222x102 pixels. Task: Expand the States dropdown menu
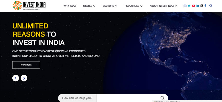tap(89, 6)
